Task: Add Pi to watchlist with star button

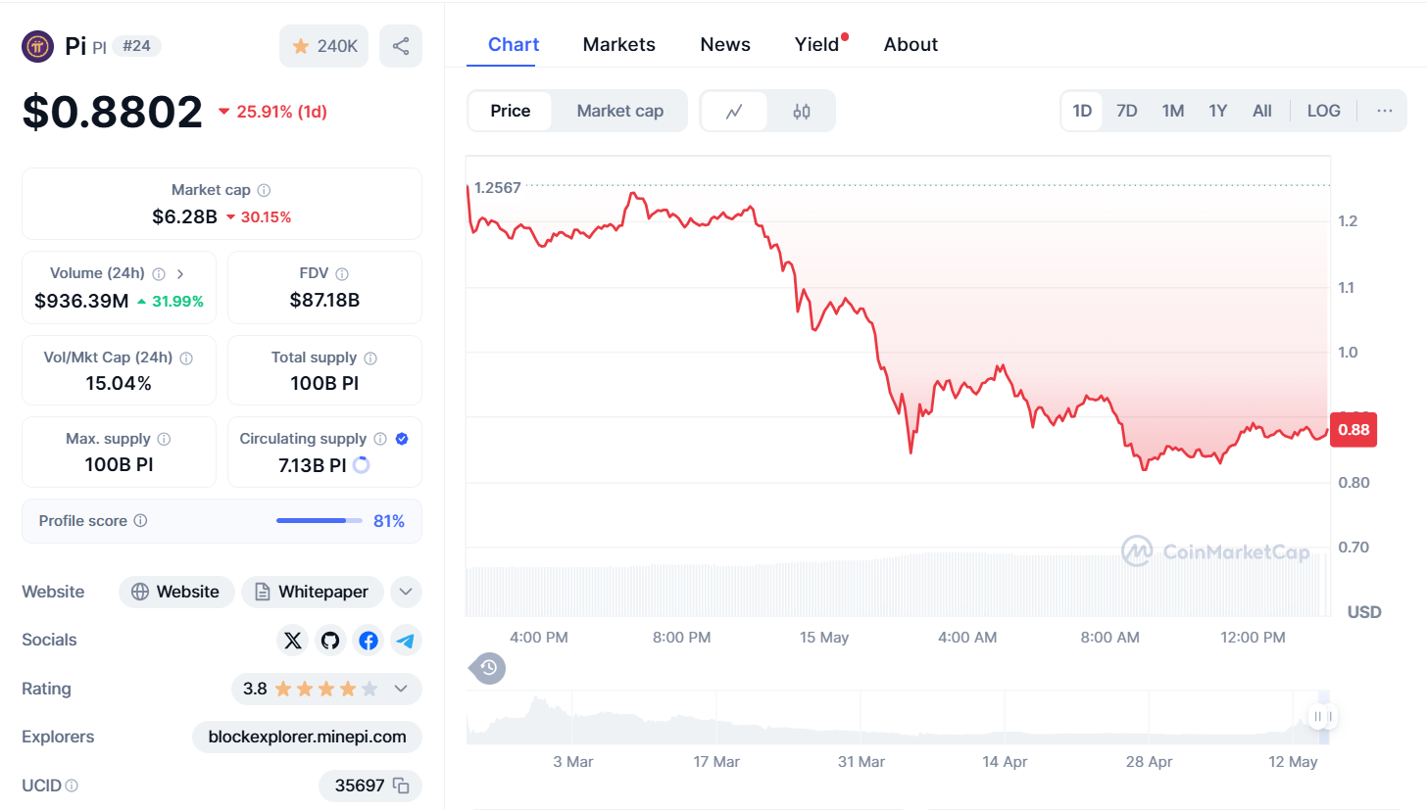Action: point(324,46)
